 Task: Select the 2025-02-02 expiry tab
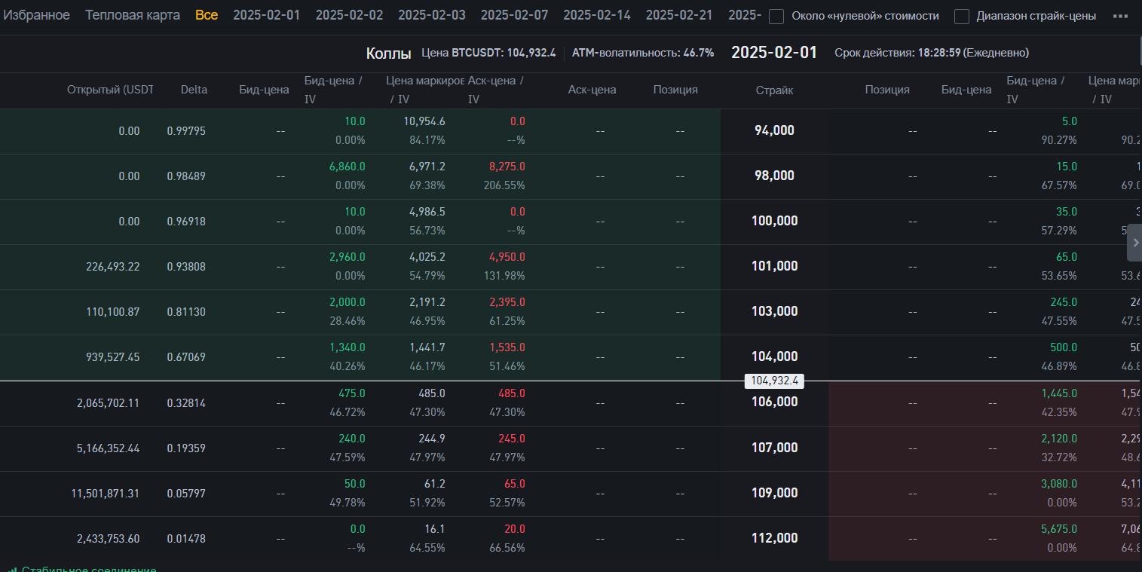point(349,15)
